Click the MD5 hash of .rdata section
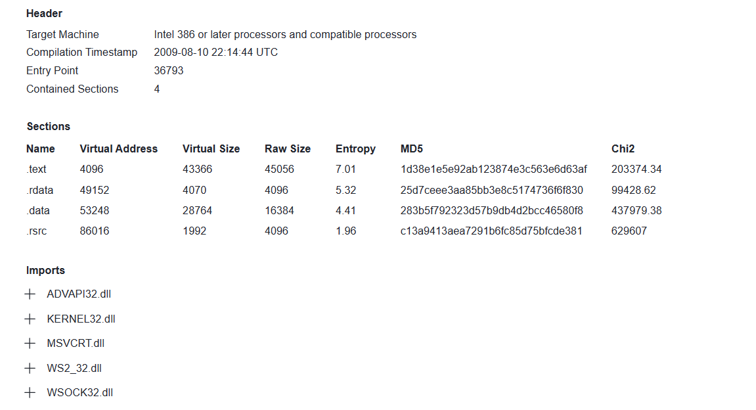Image resolution: width=756 pixels, height=410 pixels. [491, 191]
